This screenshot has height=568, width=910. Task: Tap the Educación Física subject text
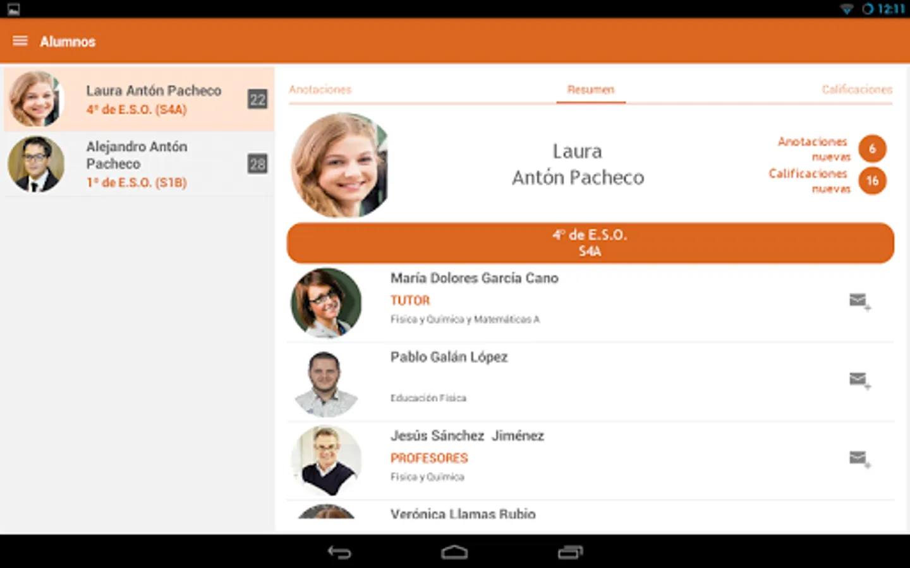428,398
